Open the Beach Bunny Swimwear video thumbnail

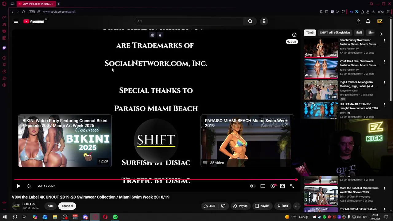[321, 48]
